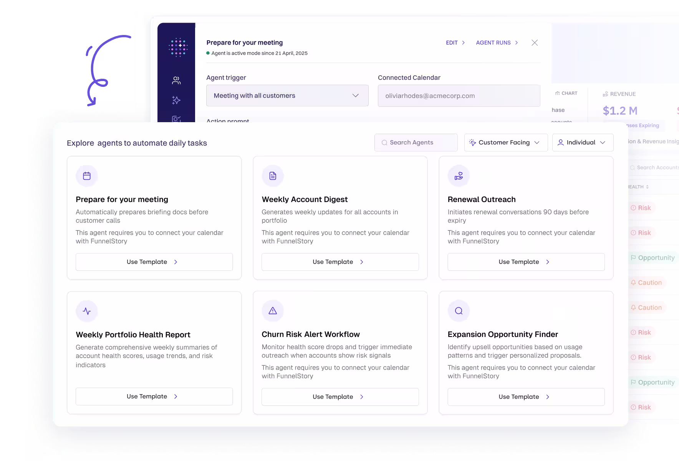Click the handshake icon on Renewal Outreach card
Screen dimensions: 679x461
[459, 176]
